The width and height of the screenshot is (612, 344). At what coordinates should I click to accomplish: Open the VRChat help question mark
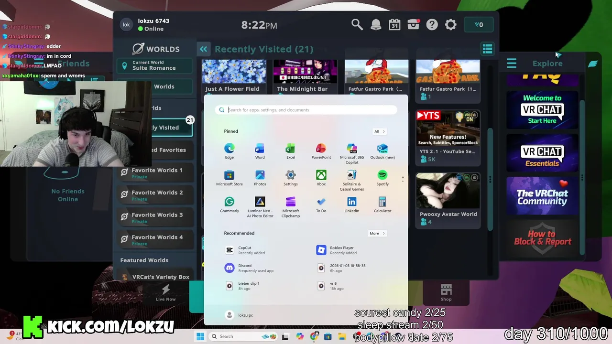click(432, 25)
